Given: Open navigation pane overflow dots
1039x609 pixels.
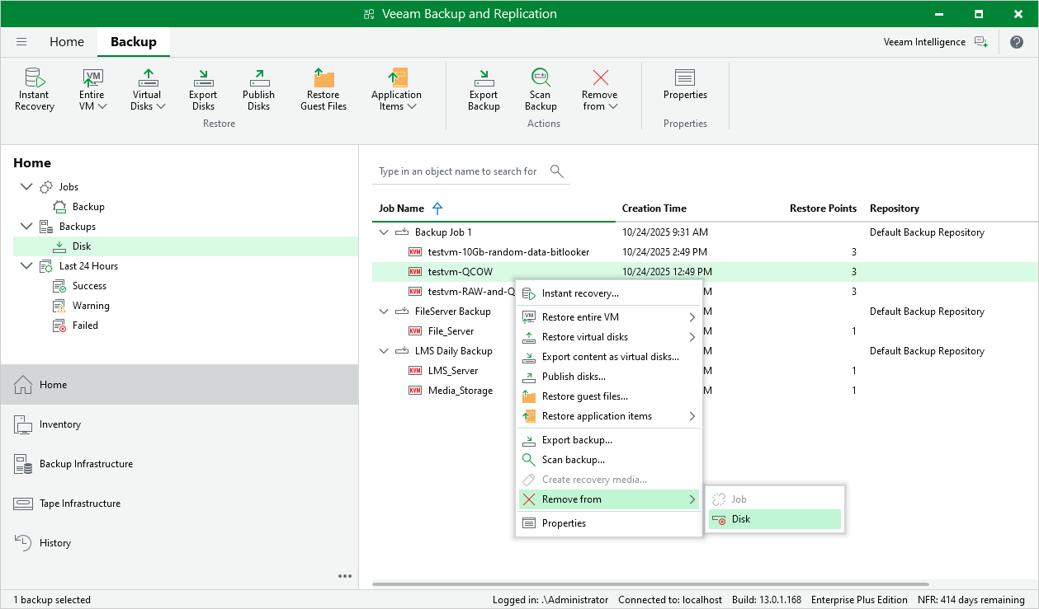Looking at the screenshot, I should pyautogui.click(x=345, y=576).
